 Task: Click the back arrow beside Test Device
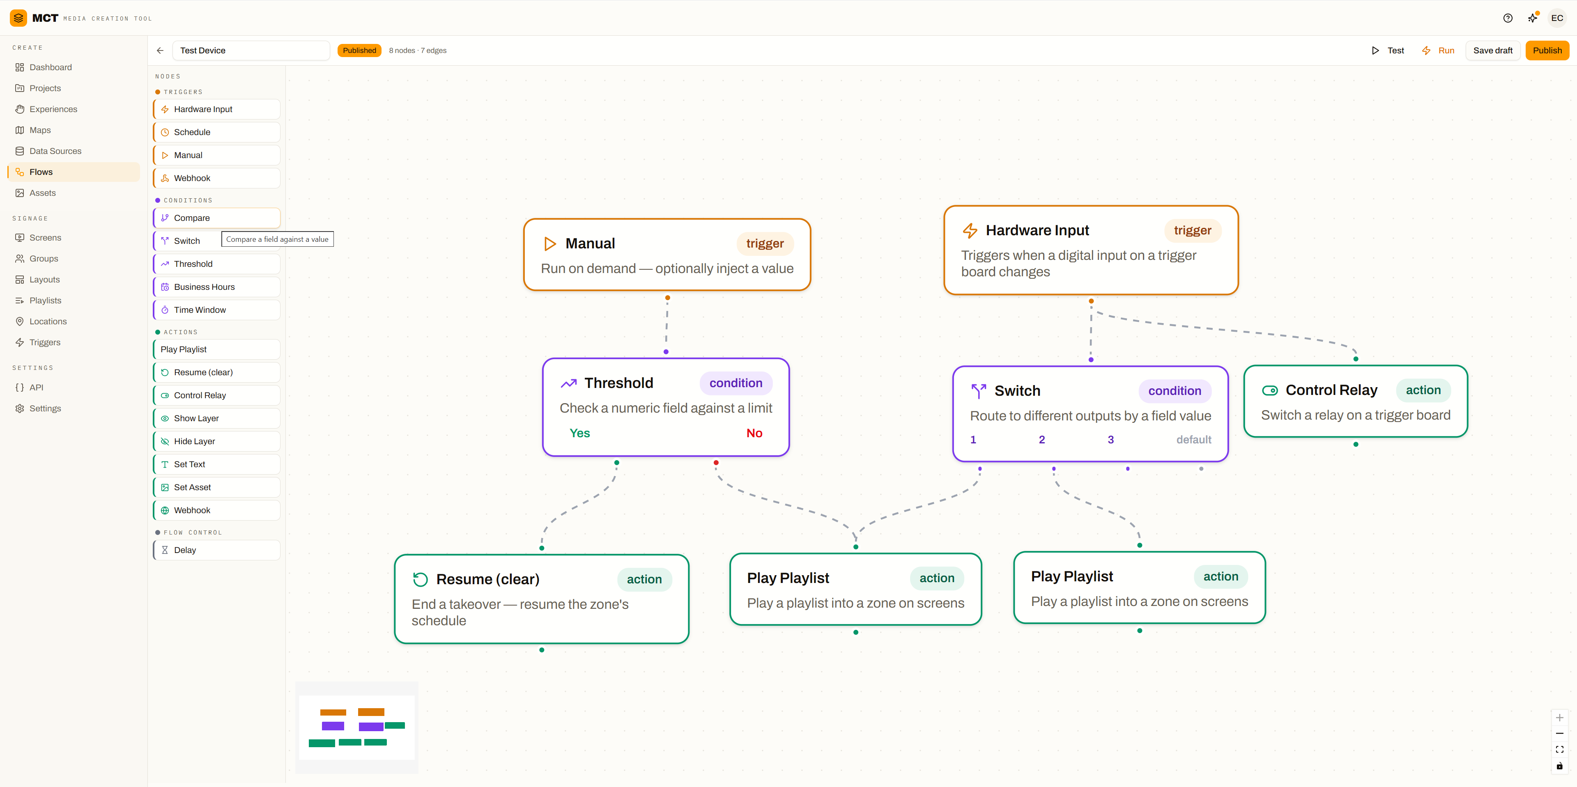point(161,51)
